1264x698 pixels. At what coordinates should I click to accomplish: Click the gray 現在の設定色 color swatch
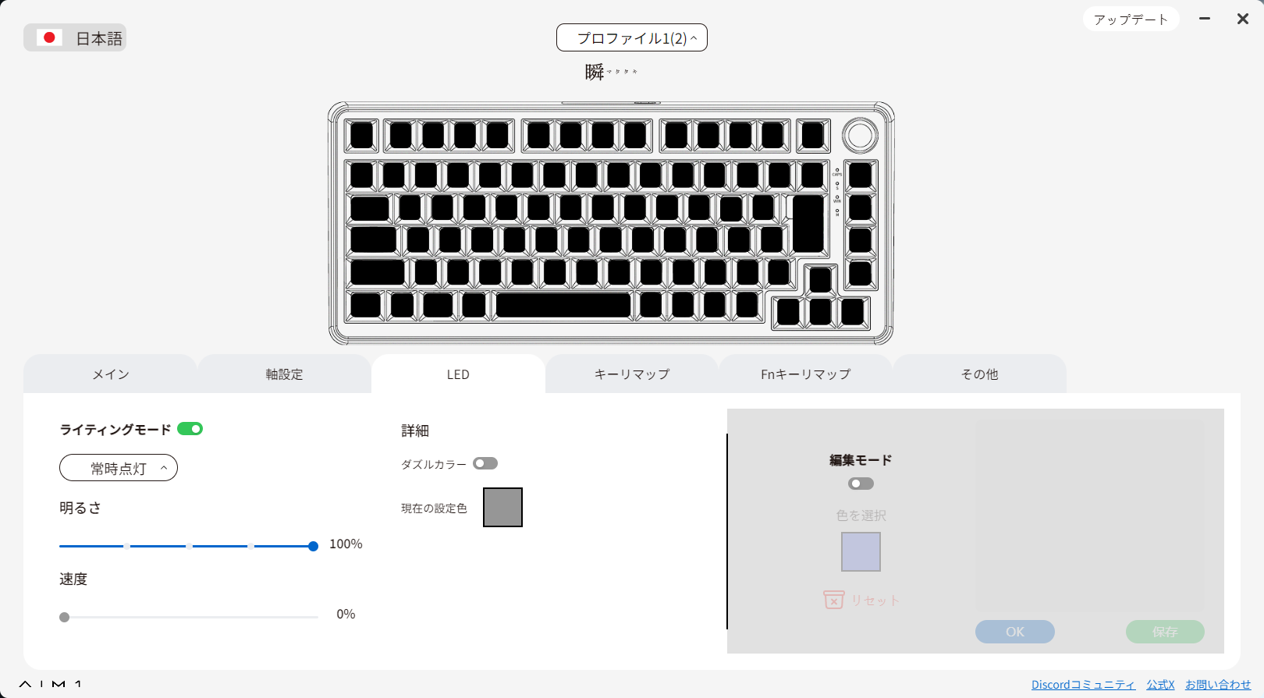click(502, 507)
